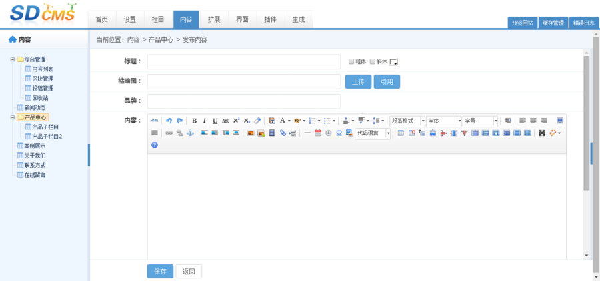
Task: Open the ordered list dropdown arrow
Action: click(x=319, y=121)
